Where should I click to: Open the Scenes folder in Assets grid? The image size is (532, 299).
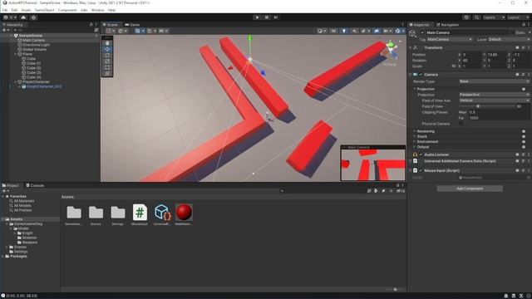tap(96, 214)
